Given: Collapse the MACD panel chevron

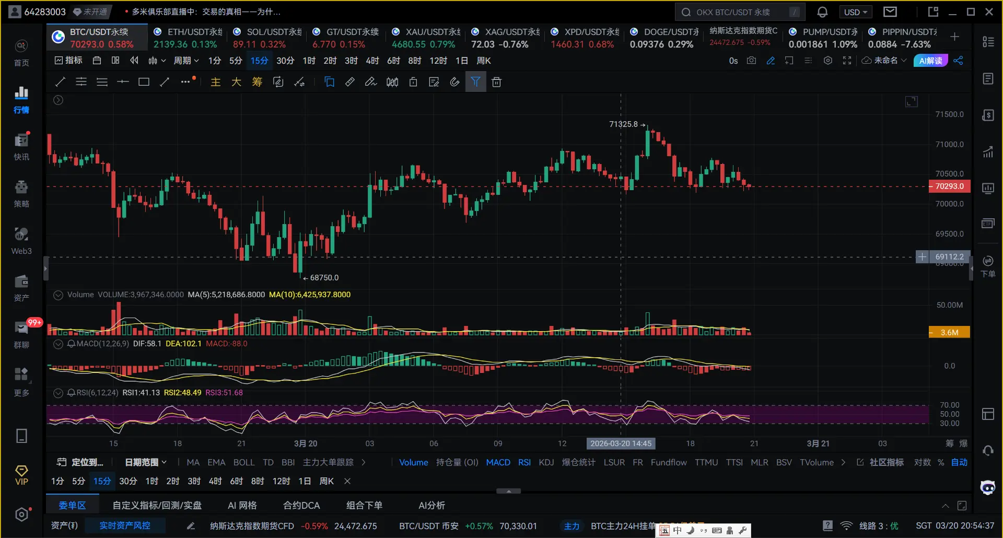Looking at the screenshot, I should click(59, 344).
